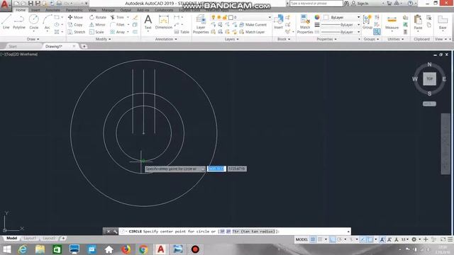Open the Insert block tool

(x=278, y=22)
